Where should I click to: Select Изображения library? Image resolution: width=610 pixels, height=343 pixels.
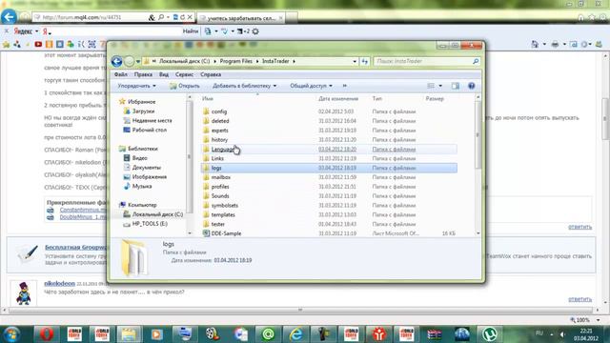(x=149, y=177)
